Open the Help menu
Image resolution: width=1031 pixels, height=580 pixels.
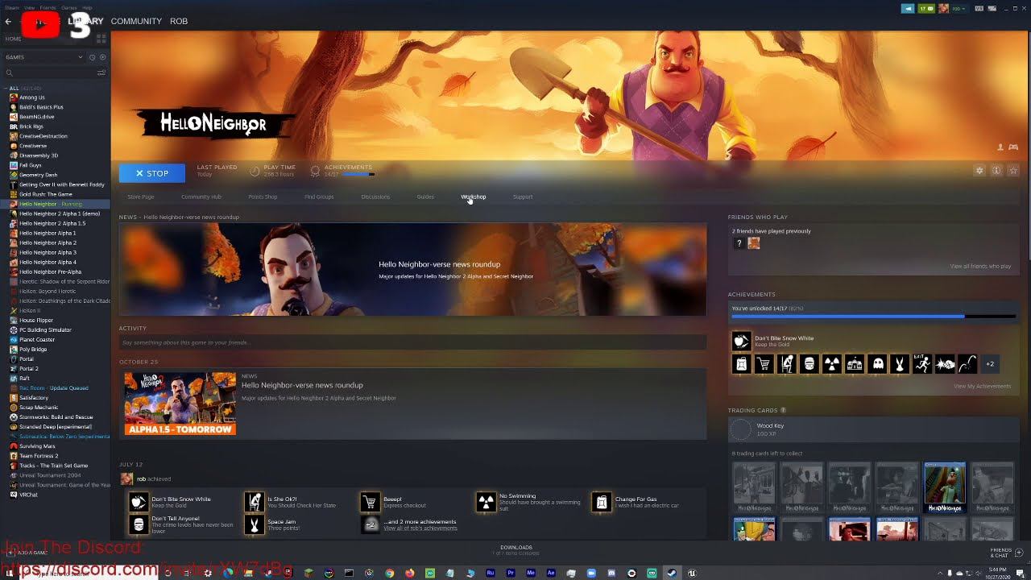point(87,7)
